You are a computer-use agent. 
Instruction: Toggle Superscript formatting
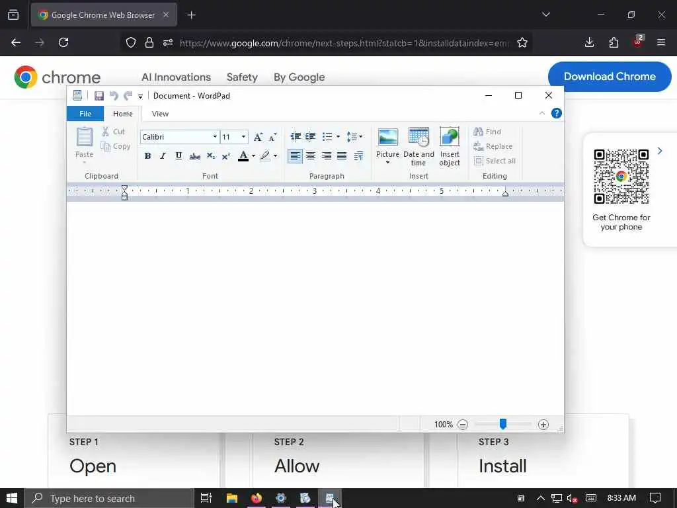(x=226, y=156)
